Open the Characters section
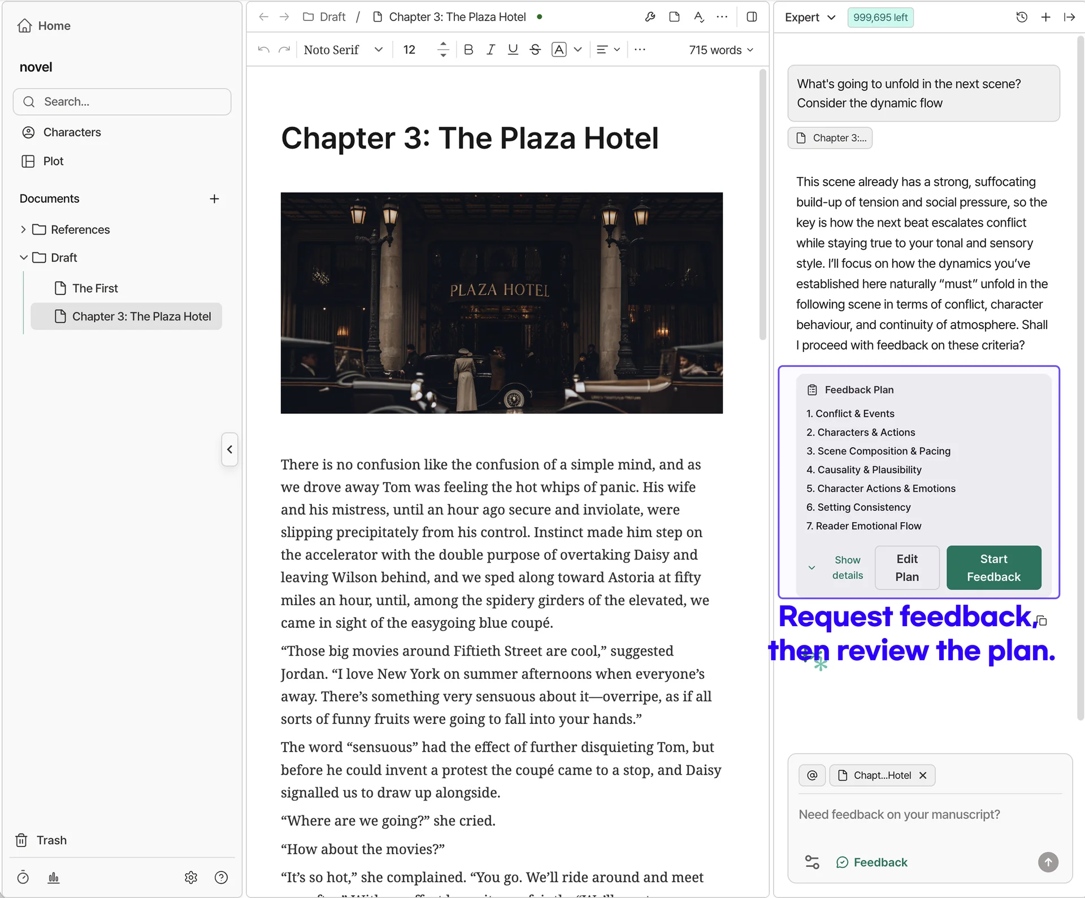 [72, 132]
